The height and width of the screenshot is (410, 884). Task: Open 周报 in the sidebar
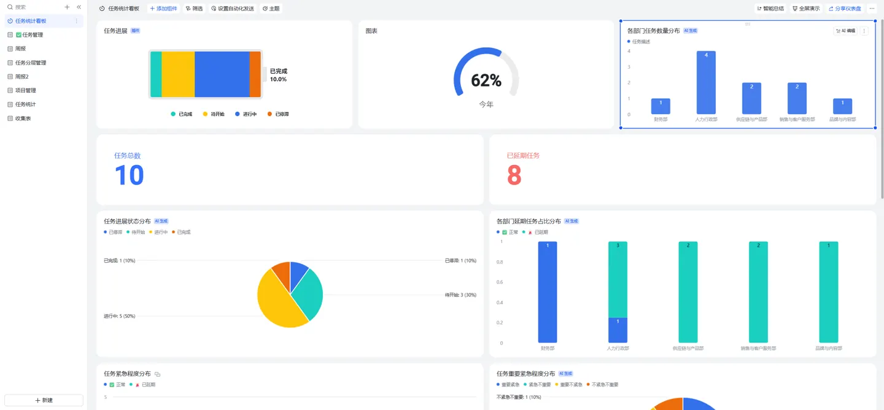pos(43,48)
